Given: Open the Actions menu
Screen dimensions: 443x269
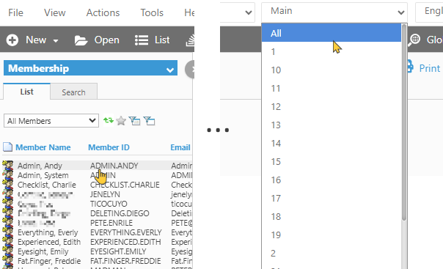Looking at the screenshot, I should (103, 12).
